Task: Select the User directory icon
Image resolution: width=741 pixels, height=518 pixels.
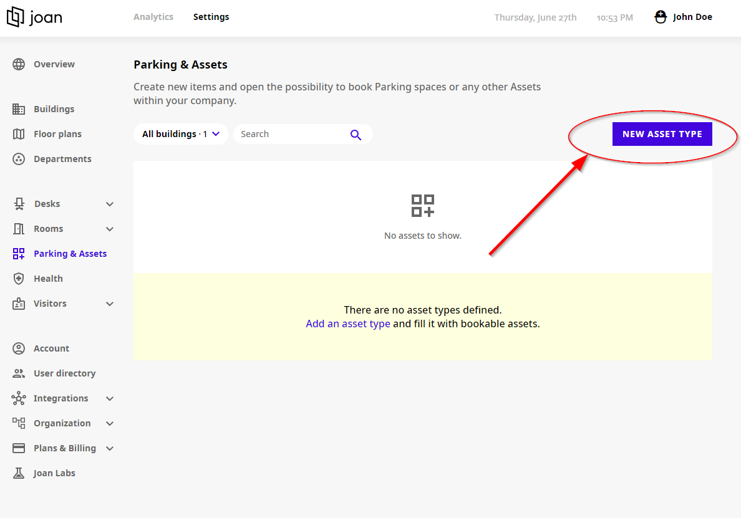Action: click(x=19, y=373)
